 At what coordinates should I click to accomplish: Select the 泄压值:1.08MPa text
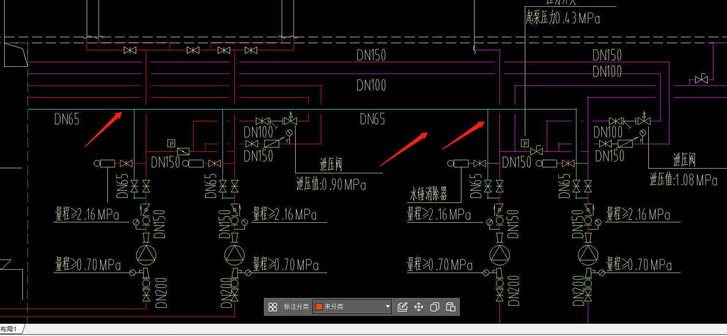point(684,180)
